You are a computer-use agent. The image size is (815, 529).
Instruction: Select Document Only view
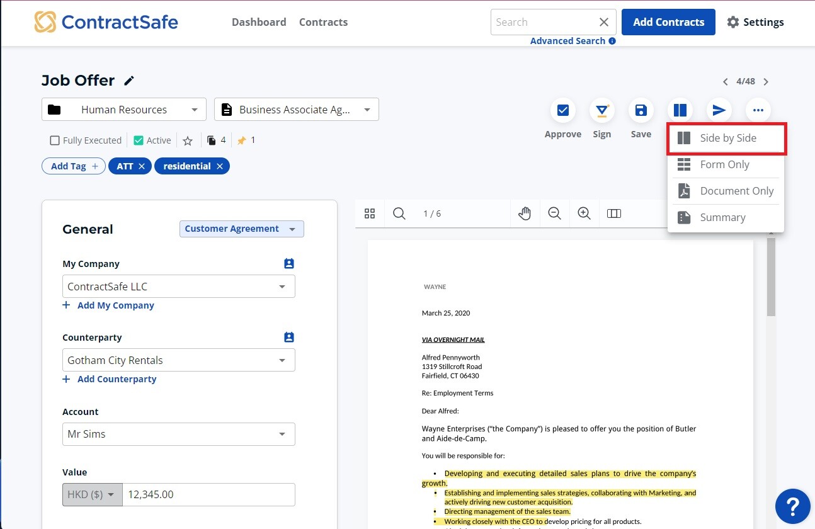(726, 191)
